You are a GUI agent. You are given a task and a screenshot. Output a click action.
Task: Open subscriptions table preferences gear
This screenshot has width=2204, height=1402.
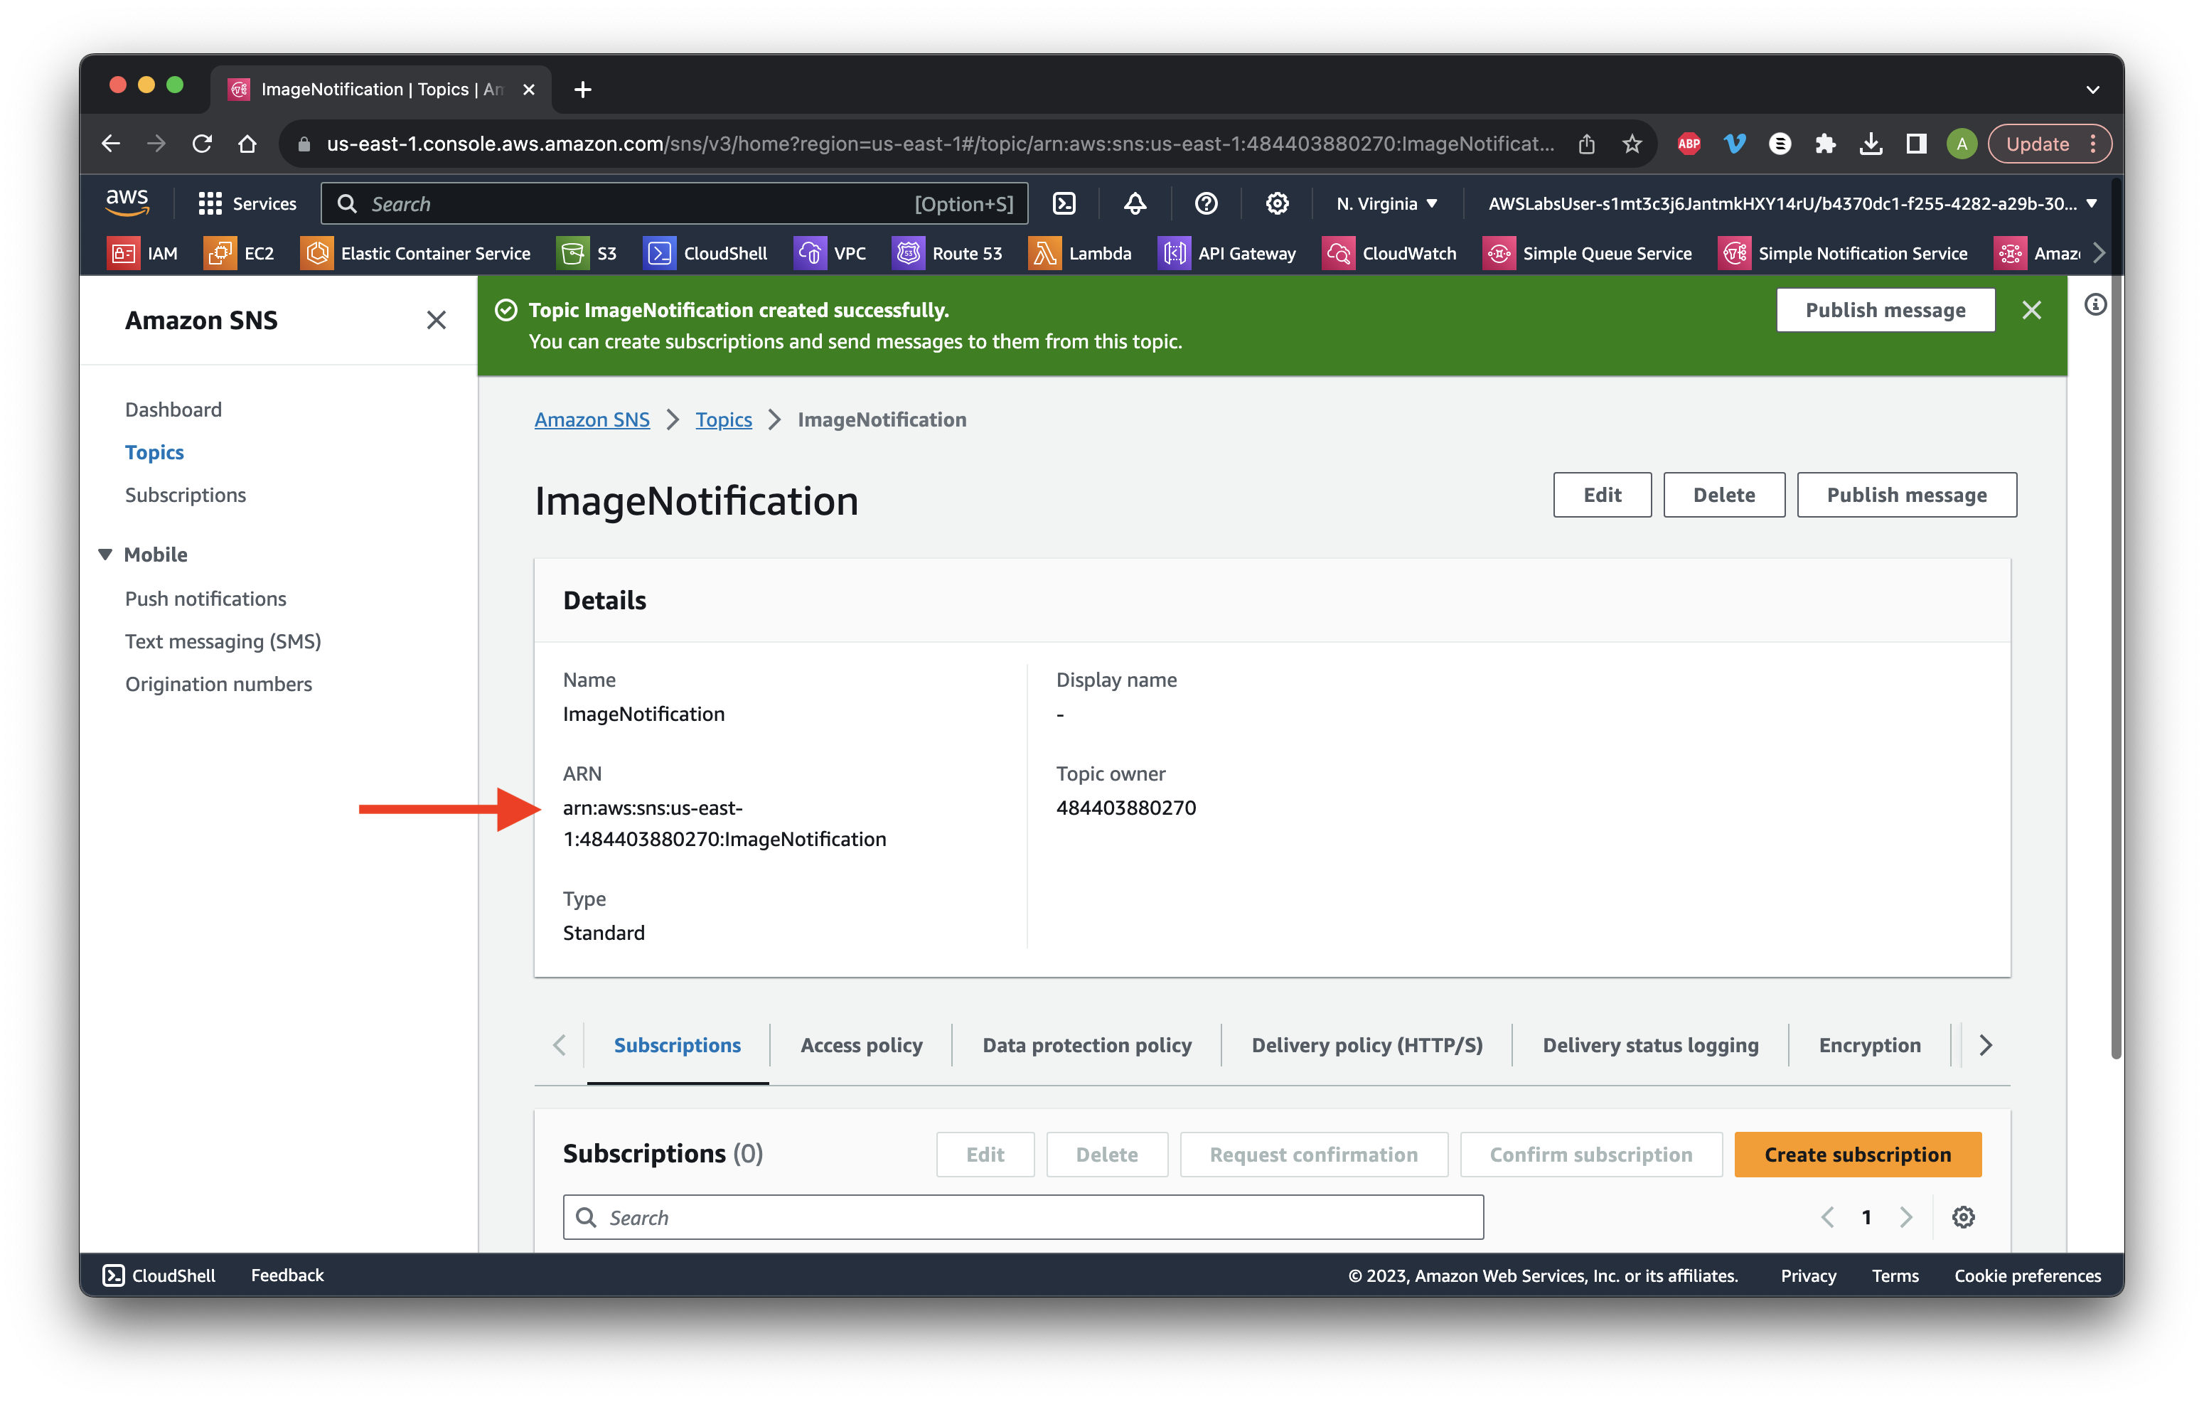1962,1217
